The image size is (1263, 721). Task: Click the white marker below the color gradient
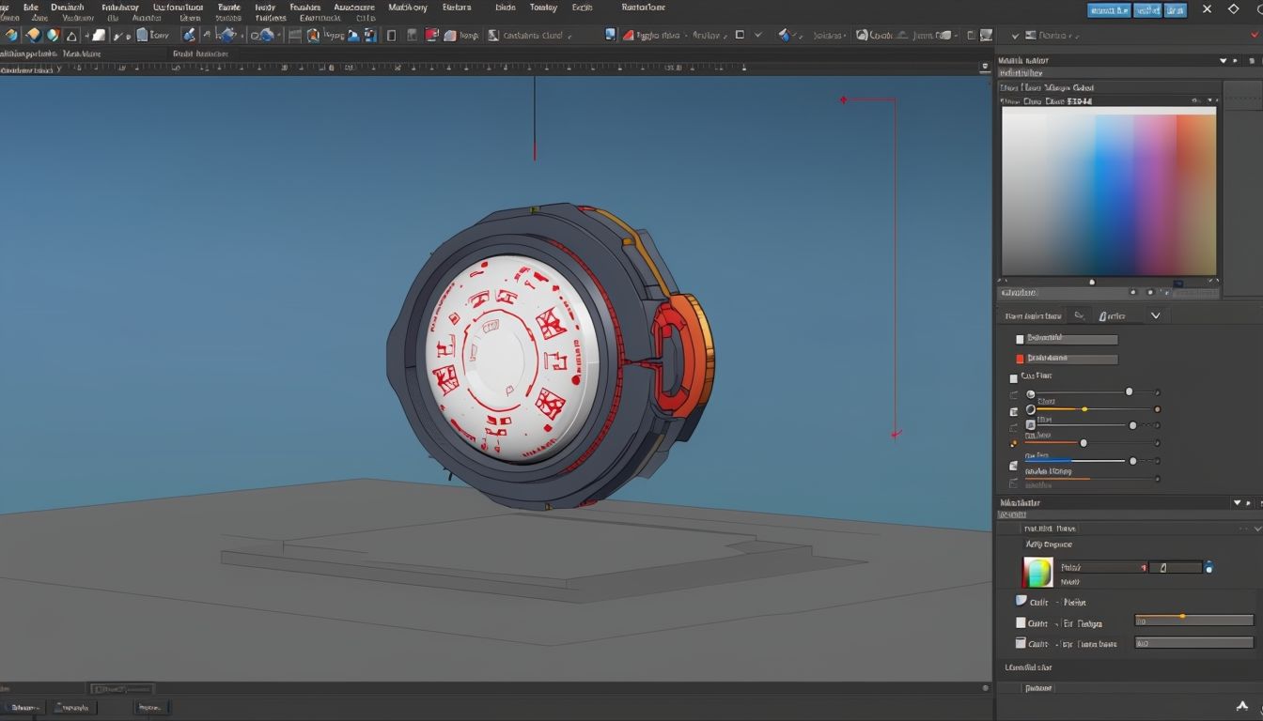[1091, 282]
